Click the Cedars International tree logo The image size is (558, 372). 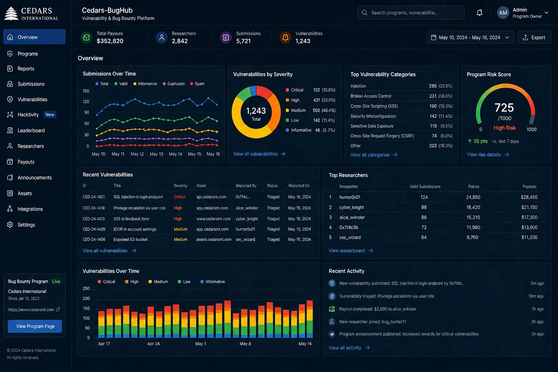click(x=11, y=13)
